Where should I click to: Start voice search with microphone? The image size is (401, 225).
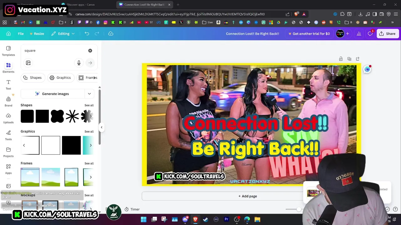tap(79, 63)
